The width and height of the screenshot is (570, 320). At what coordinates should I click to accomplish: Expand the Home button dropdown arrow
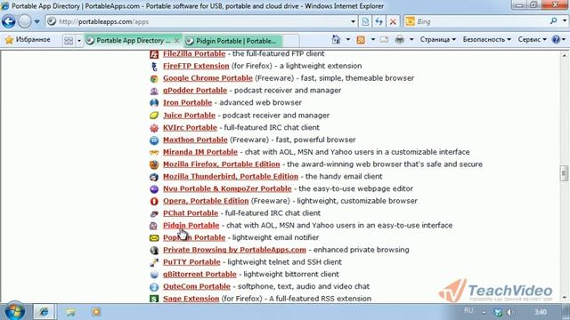(348, 39)
